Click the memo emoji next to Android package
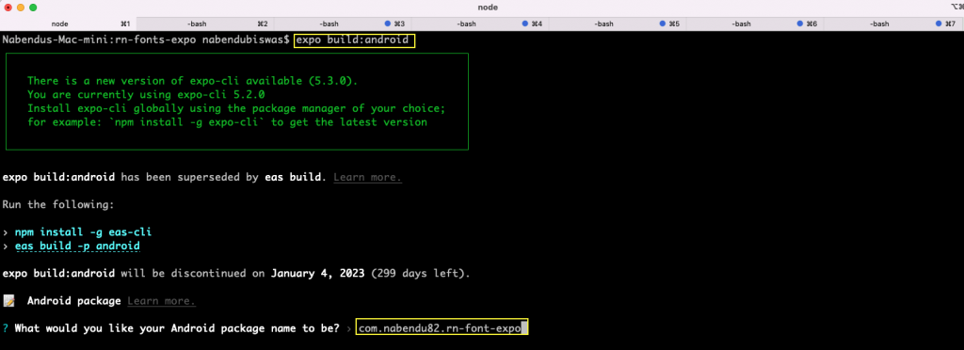Viewport: 964px width, 350px height. 8,301
